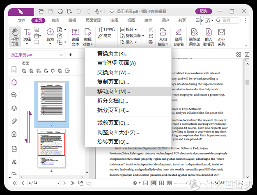Select Resize Pages 调整页面大小(Z)... item
The image size is (257, 195).
[128, 133]
